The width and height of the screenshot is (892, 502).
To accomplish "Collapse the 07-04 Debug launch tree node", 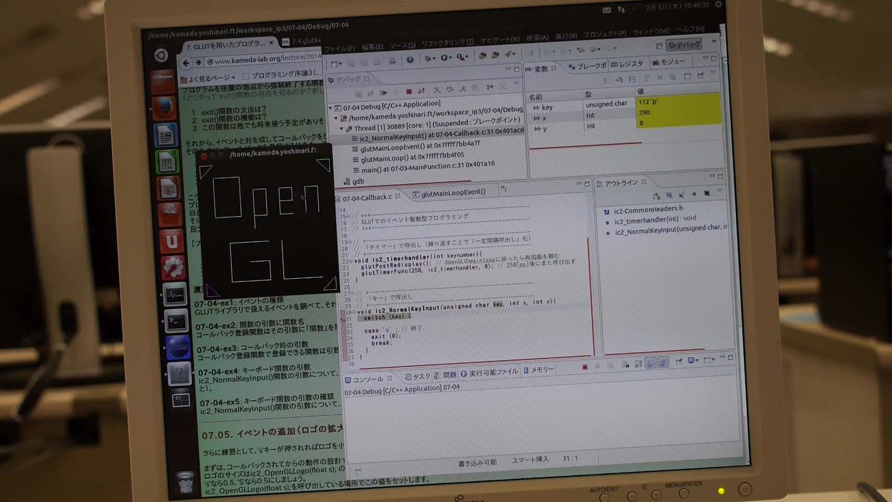I will coord(330,108).
